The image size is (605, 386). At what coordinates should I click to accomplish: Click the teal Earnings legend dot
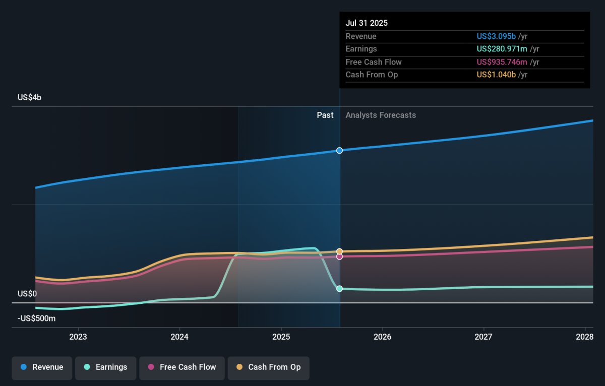tap(87, 367)
